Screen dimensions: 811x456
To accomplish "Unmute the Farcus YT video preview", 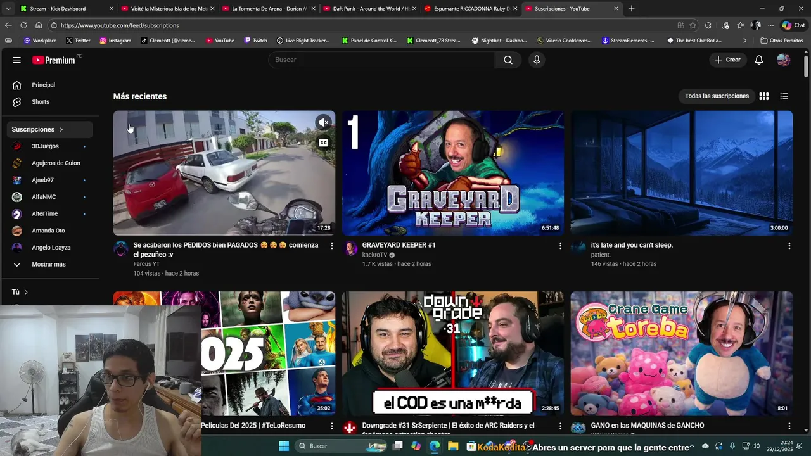I will 323,122.
